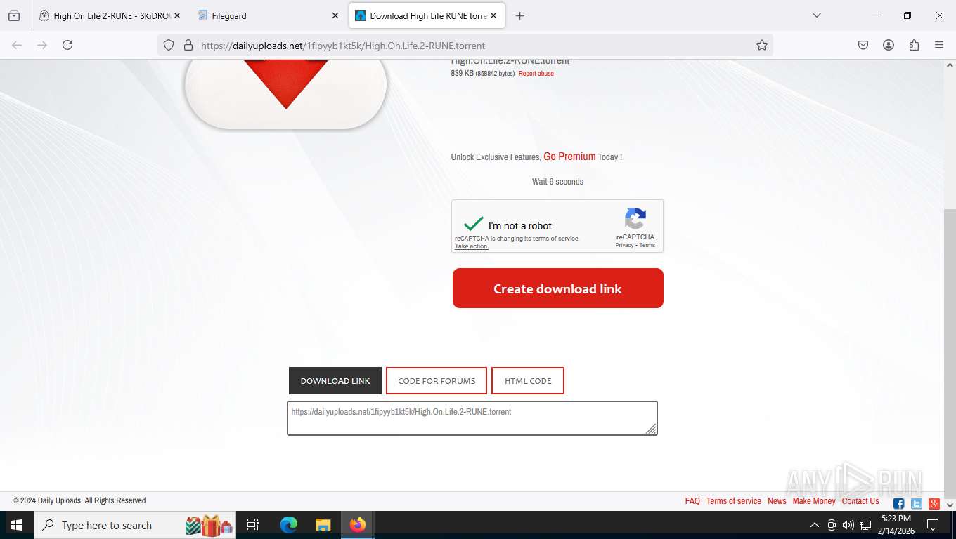
Task: Launch Microsoft Edge from taskbar
Action: pos(289,525)
